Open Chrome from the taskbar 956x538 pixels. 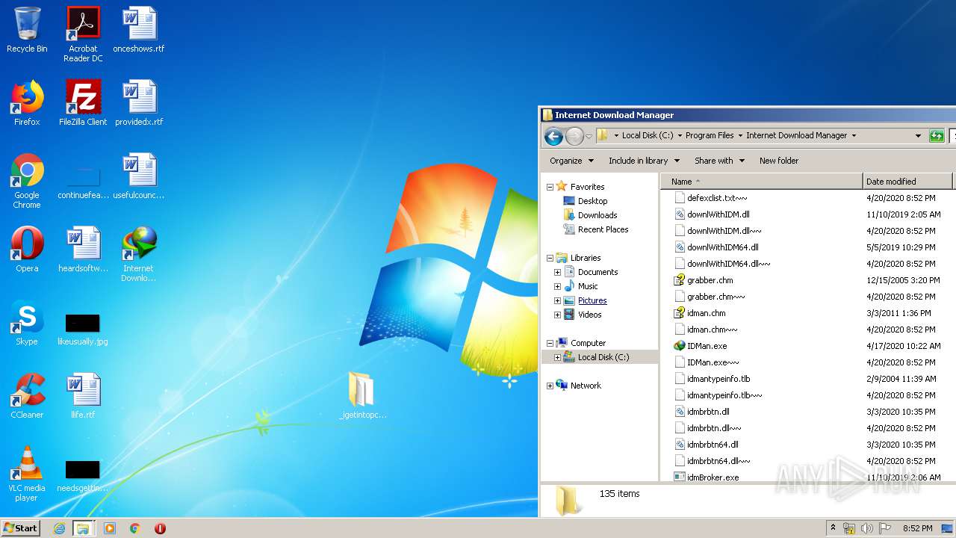coord(135,528)
